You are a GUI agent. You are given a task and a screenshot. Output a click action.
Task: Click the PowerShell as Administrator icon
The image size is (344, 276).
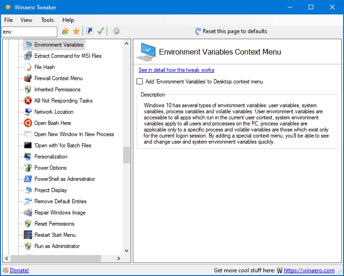(x=28, y=179)
